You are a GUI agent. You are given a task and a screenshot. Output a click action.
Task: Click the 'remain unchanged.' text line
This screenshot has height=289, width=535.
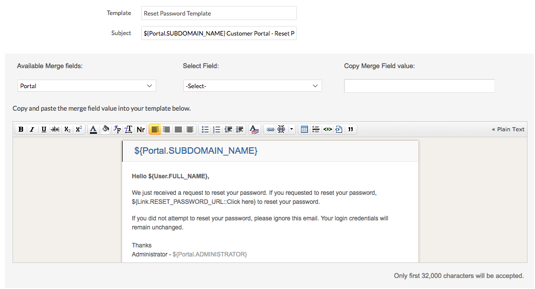[x=158, y=227]
